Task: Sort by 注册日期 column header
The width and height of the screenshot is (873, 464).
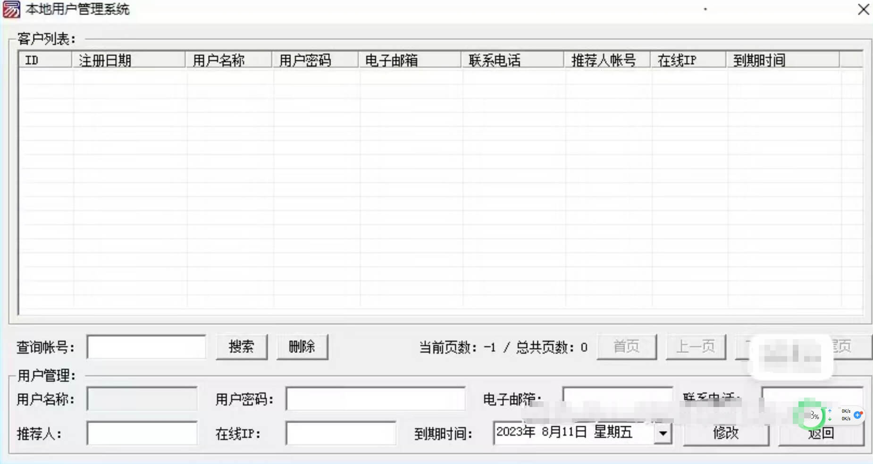Action: coord(129,60)
